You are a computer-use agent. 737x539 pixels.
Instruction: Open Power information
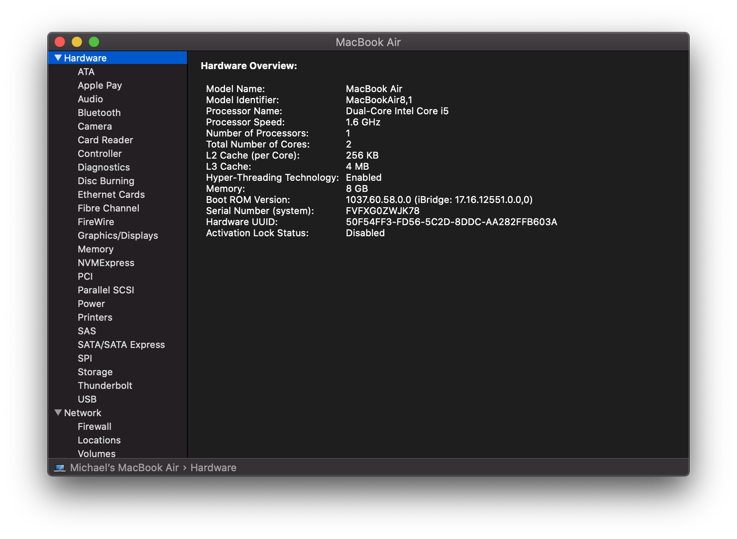(91, 304)
